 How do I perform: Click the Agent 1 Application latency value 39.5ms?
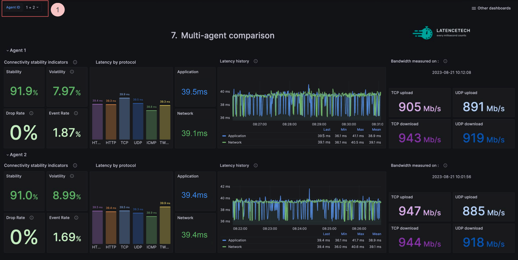(194, 92)
